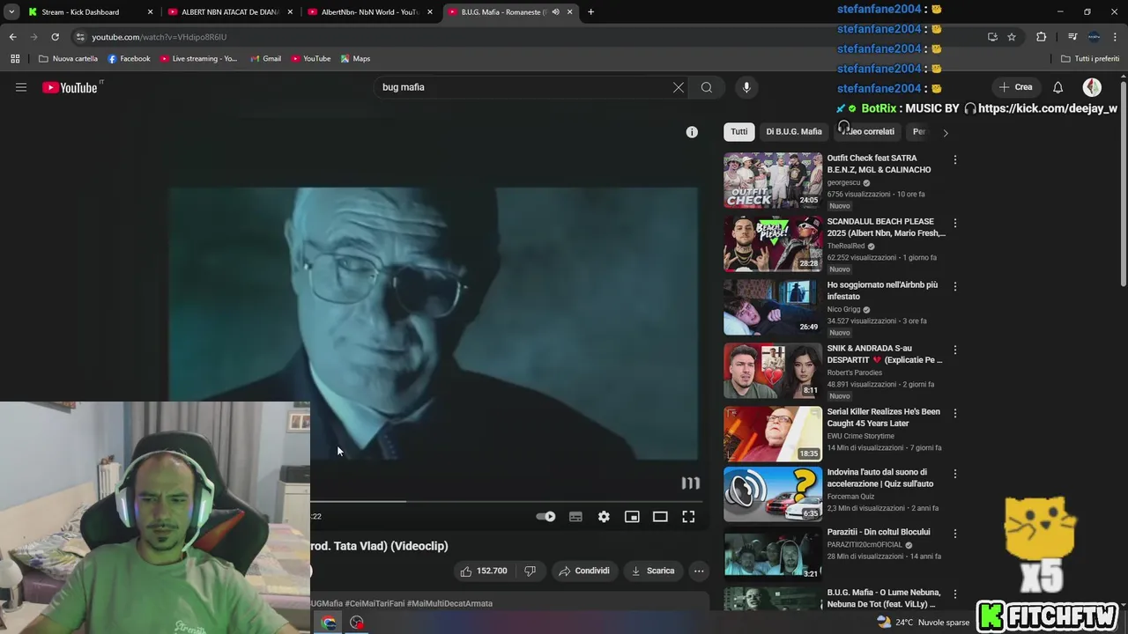Open options for Parazitii Din coltul Blocului
1128x634 pixels.
[954, 534]
